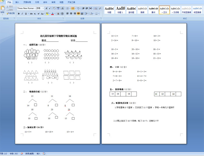Toggle Italic formatting
204x156 pixels.
(22, 13)
